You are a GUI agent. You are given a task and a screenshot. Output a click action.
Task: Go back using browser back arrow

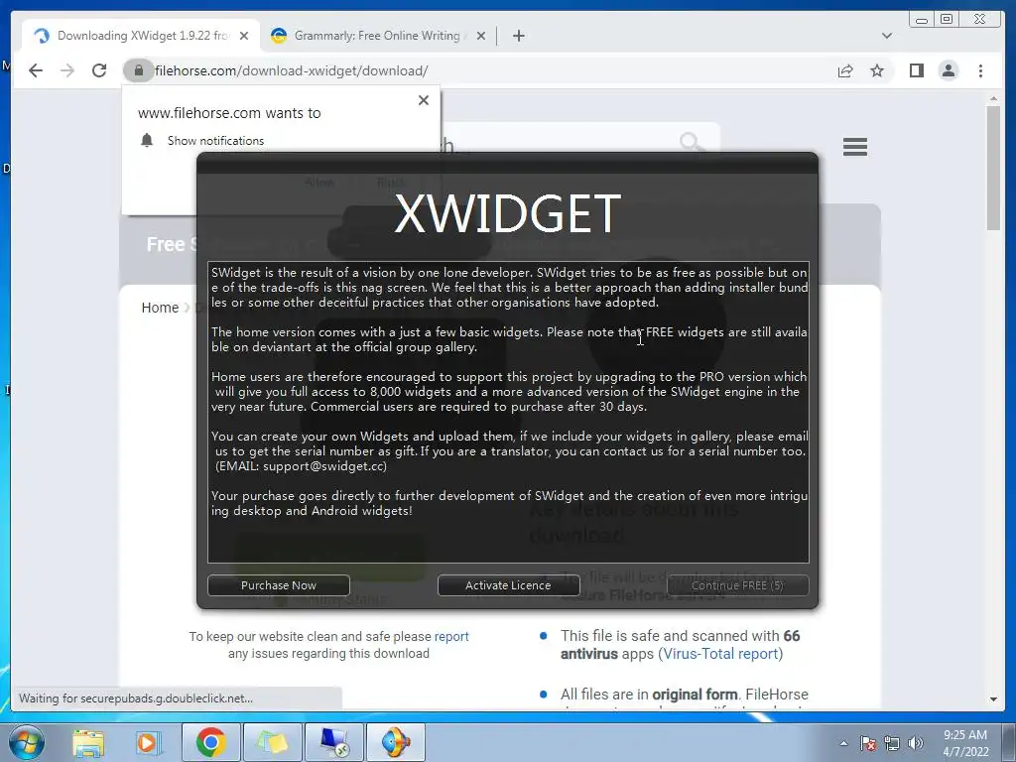pyautogui.click(x=36, y=70)
